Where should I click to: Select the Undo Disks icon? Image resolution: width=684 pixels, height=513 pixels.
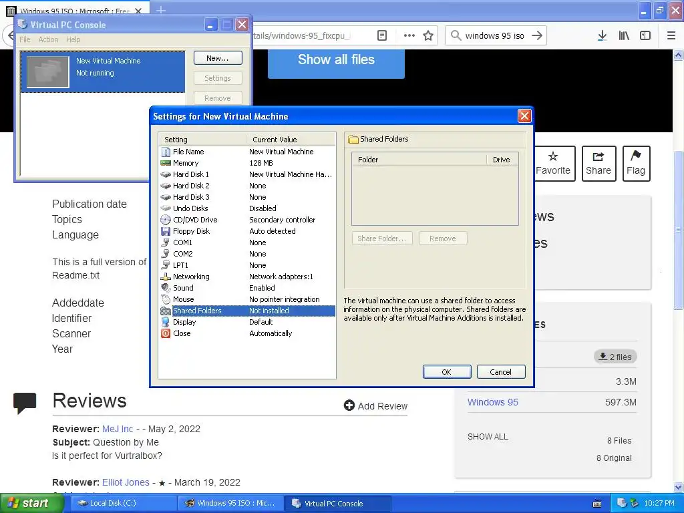(x=166, y=208)
